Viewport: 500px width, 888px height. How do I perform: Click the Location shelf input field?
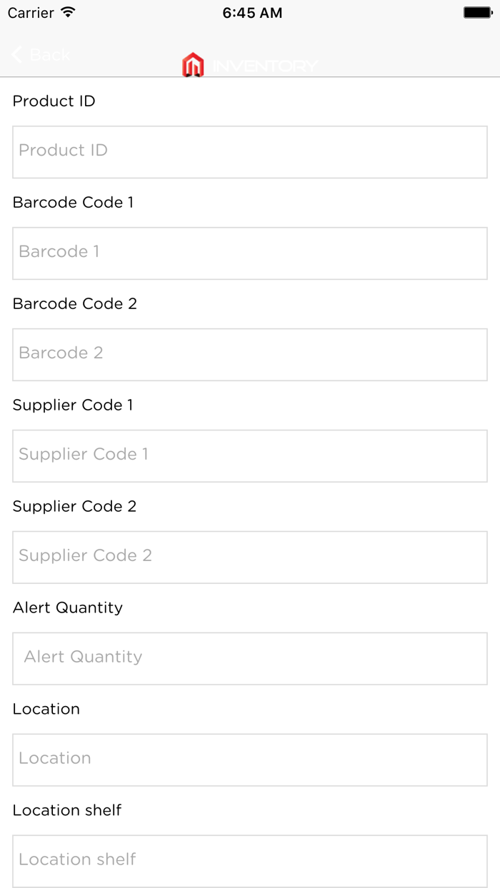(x=250, y=861)
